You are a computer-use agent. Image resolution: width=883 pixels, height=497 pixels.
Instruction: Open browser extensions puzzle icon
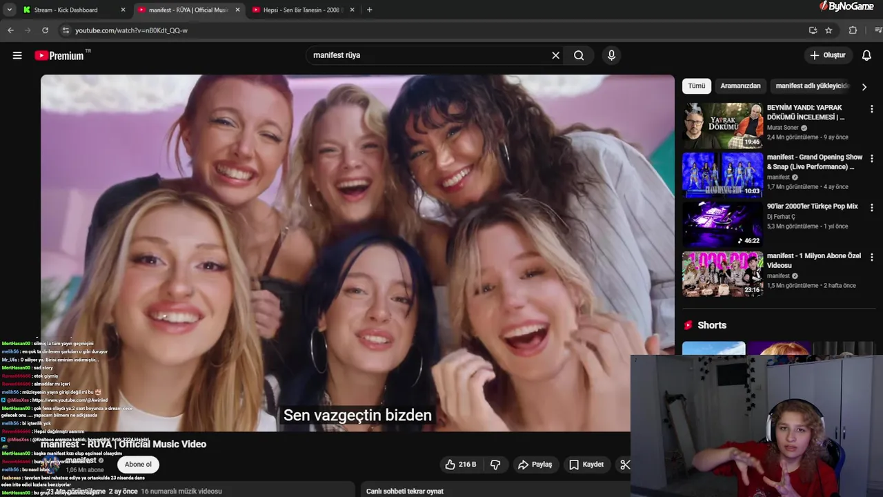[853, 30]
